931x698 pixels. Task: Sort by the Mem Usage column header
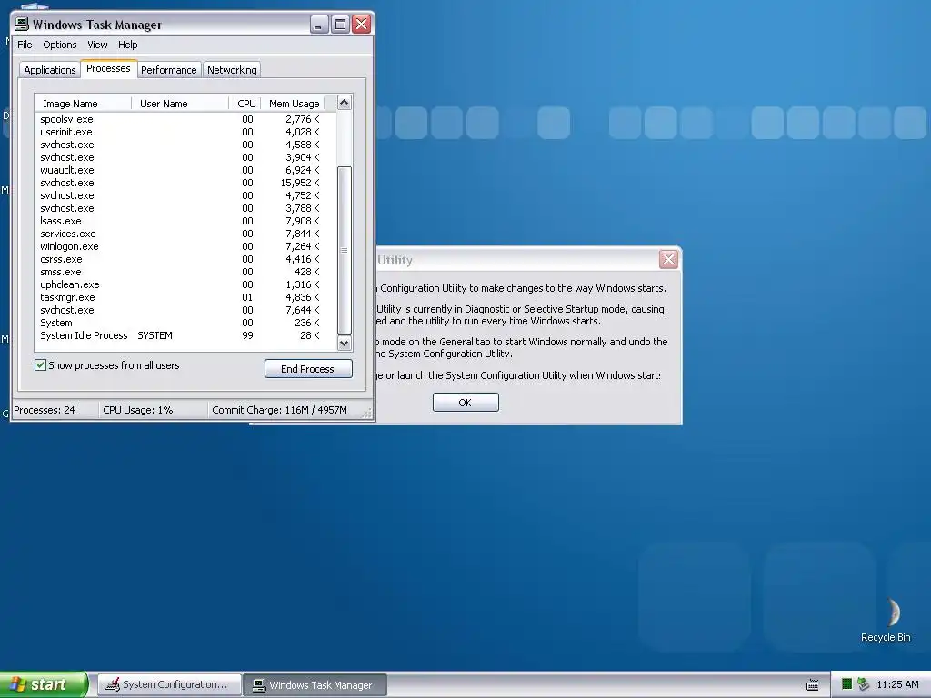[x=294, y=104]
